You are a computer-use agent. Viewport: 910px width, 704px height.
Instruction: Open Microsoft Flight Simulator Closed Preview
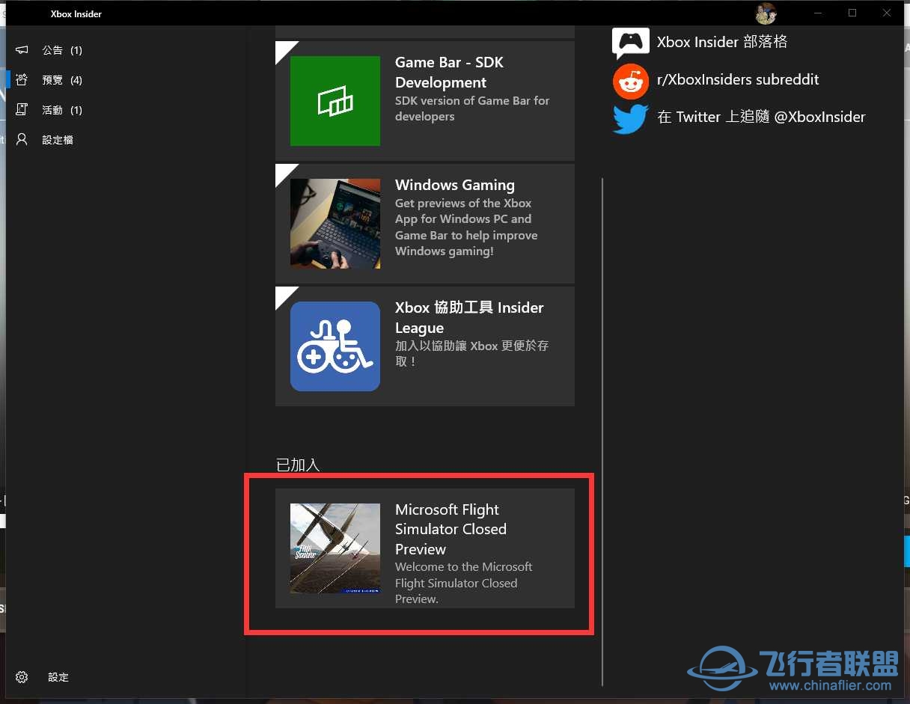click(x=425, y=548)
